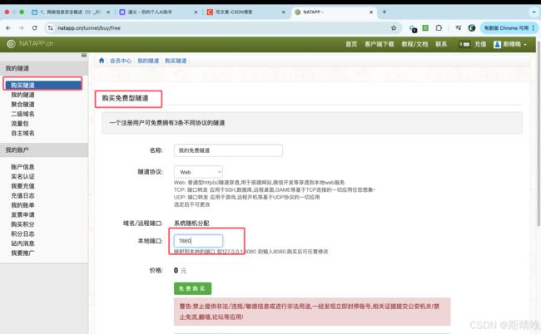Image resolution: width=541 pixels, height=334 pixels.
Task: Click the 我的隧道 breadcrumb link
Action: point(148,61)
